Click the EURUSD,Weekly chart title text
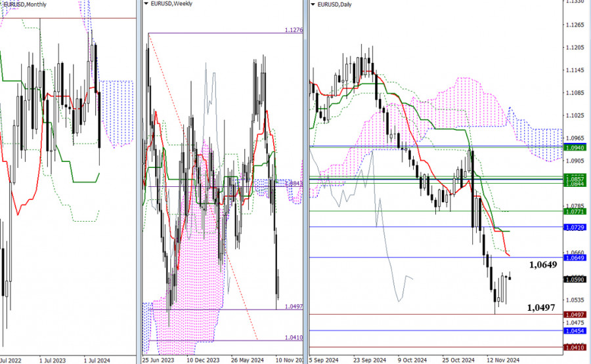The height and width of the screenshot is (364, 591). click(171, 4)
